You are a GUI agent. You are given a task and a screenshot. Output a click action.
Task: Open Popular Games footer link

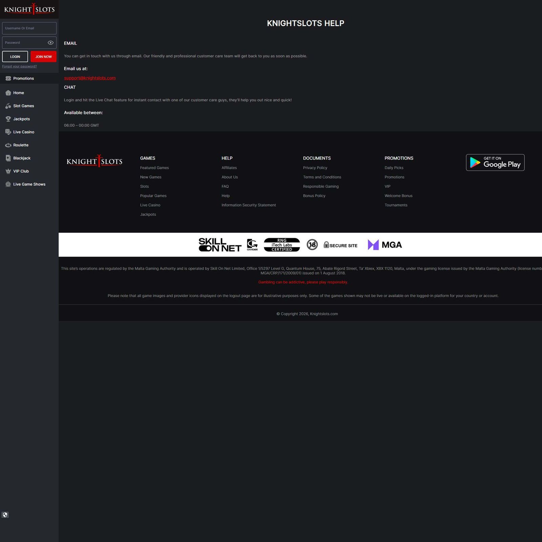[153, 196]
